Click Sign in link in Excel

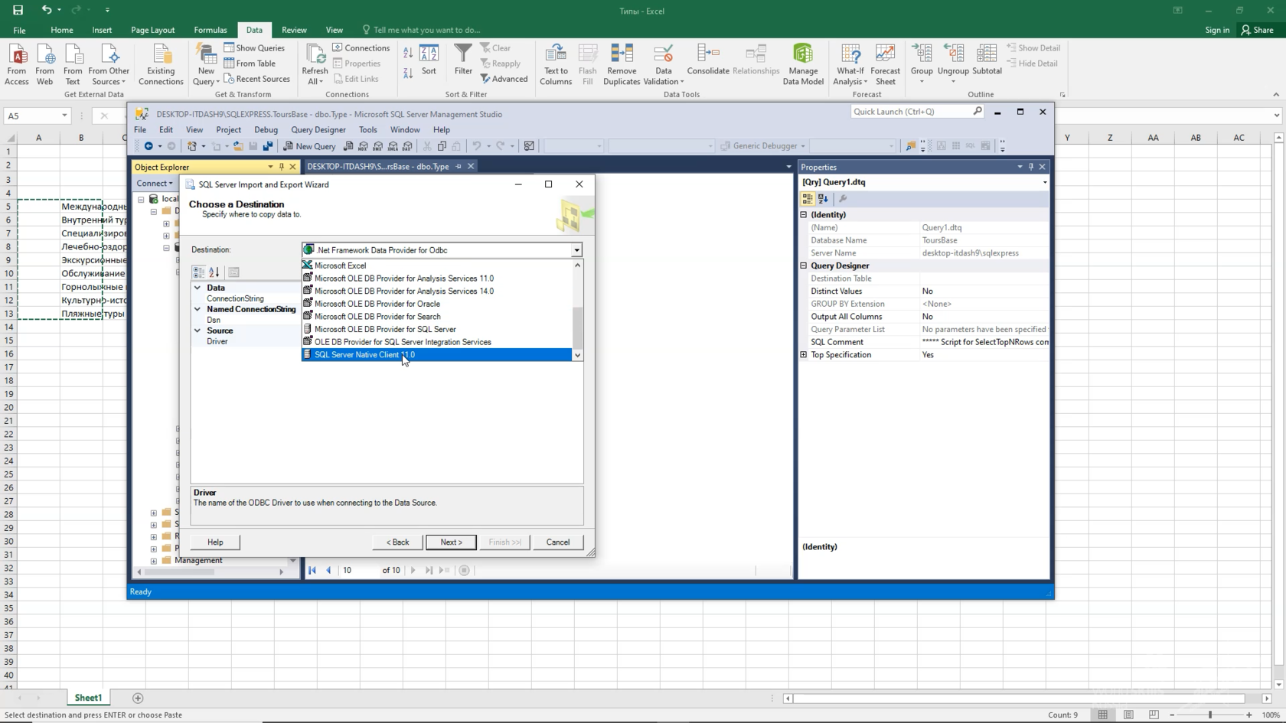pos(1217,30)
